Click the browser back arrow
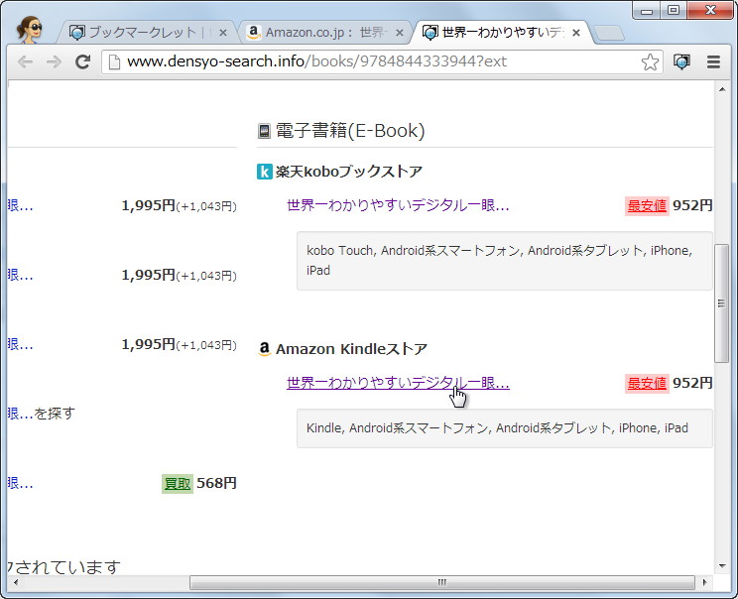 [25, 61]
